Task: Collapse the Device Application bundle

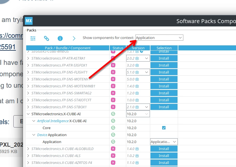Action: (34, 135)
